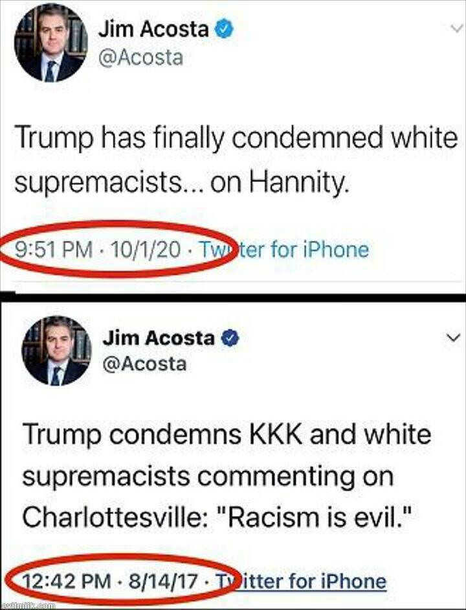Select the Charlottesville tweet text
Screen dimensions: 466x610
point(227,476)
